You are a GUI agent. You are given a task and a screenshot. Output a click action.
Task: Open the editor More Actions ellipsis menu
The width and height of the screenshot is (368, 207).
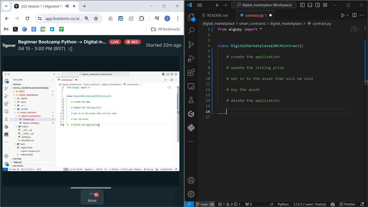tap(362, 15)
